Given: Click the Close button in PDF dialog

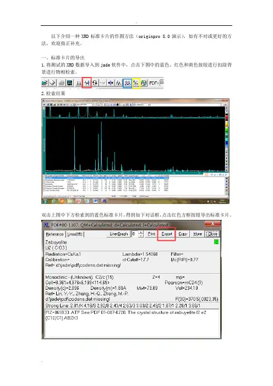Looking at the screenshot, I should (x=212, y=234).
